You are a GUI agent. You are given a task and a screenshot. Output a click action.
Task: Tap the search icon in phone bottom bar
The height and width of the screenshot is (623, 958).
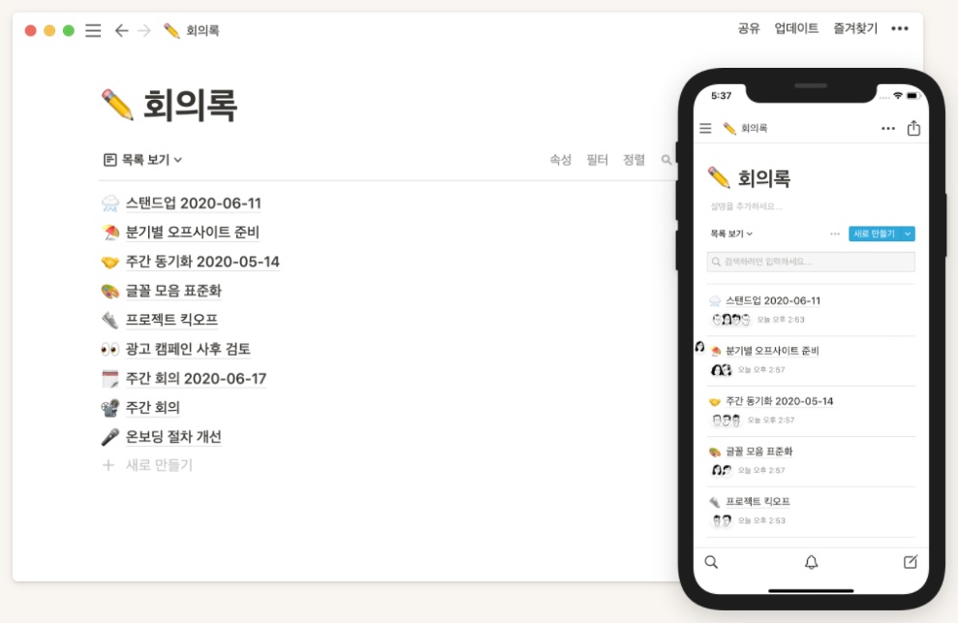pyautogui.click(x=711, y=562)
